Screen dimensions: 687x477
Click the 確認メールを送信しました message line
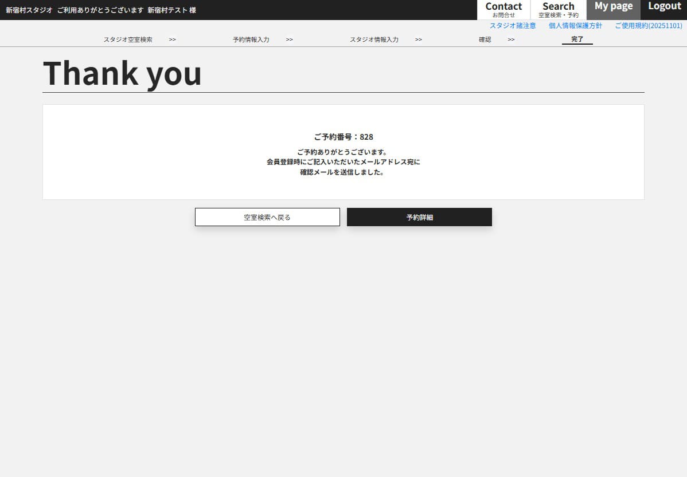343,172
